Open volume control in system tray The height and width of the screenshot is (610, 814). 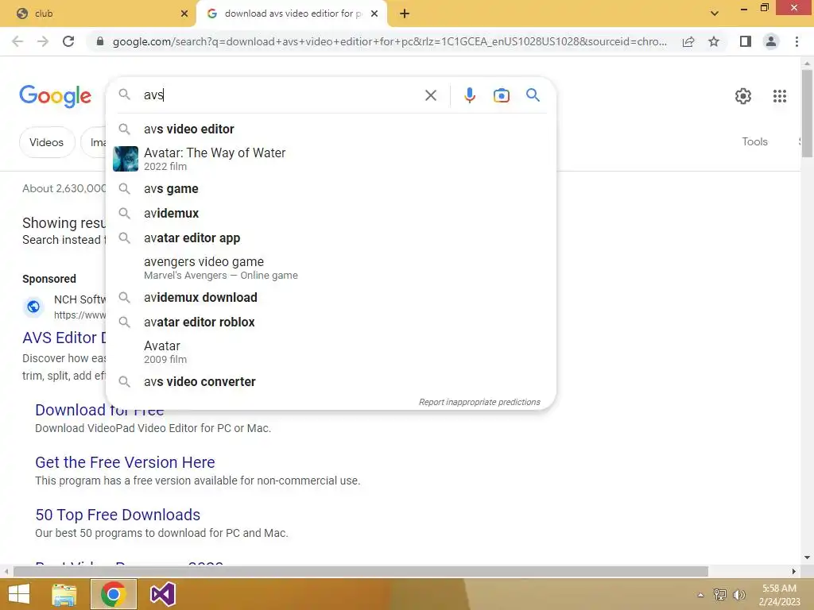pos(739,595)
